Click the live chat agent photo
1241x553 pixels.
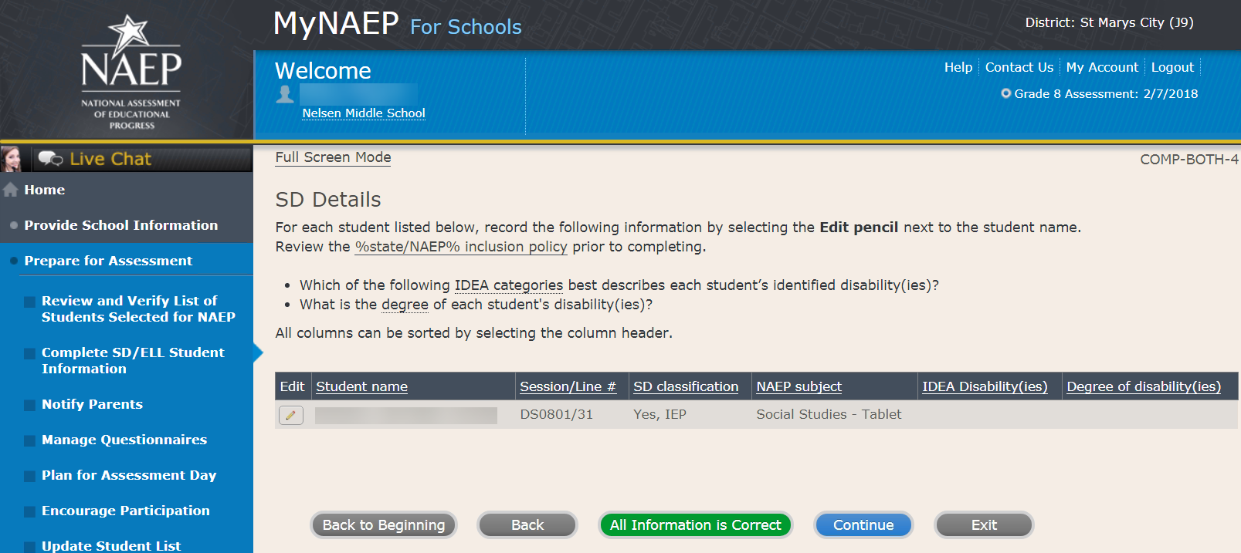[x=11, y=159]
